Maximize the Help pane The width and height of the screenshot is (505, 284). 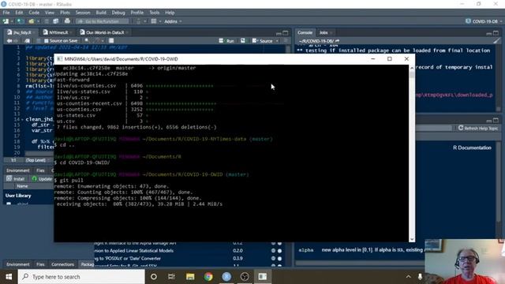tap(496, 120)
